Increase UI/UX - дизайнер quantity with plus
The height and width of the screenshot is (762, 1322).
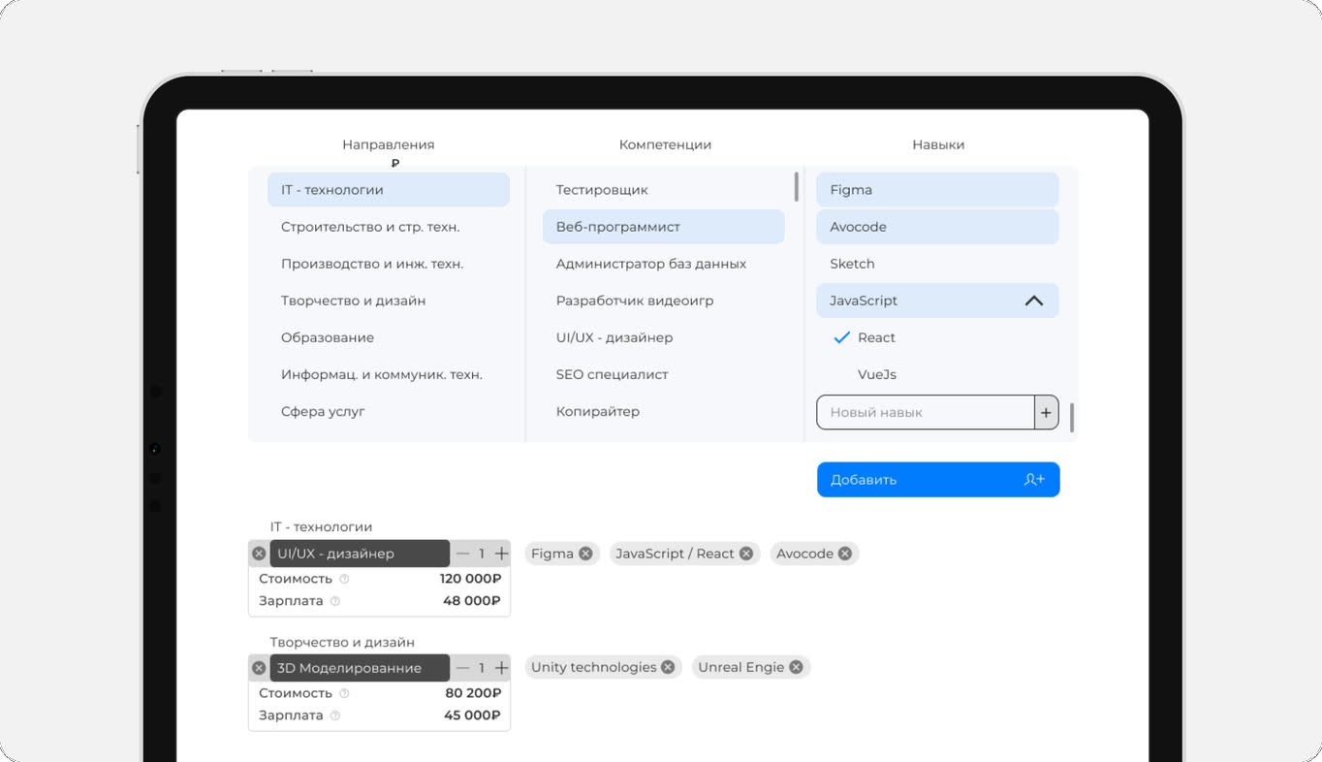click(x=501, y=554)
